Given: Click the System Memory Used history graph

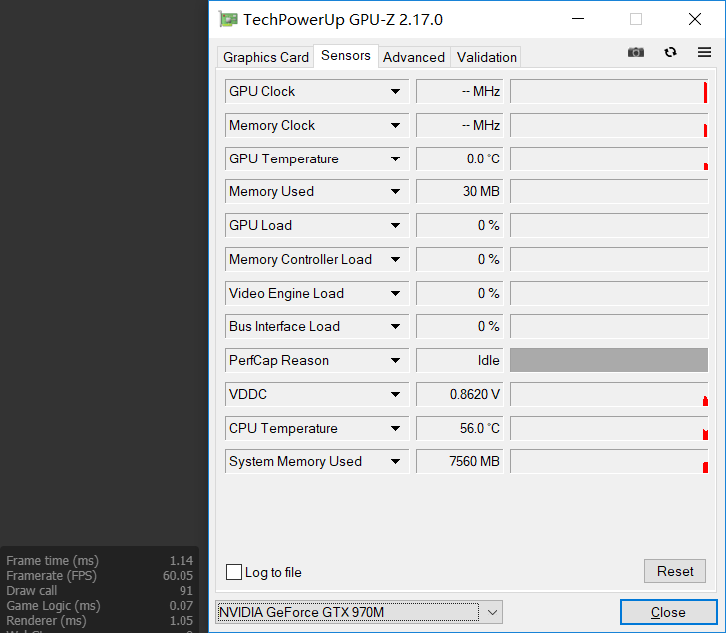Looking at the screenshot, I should click(x=609, y=462).
